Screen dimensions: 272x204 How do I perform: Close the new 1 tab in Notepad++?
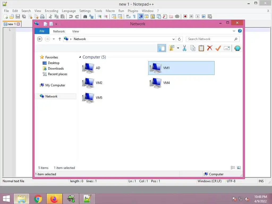(x=18, y=24)
